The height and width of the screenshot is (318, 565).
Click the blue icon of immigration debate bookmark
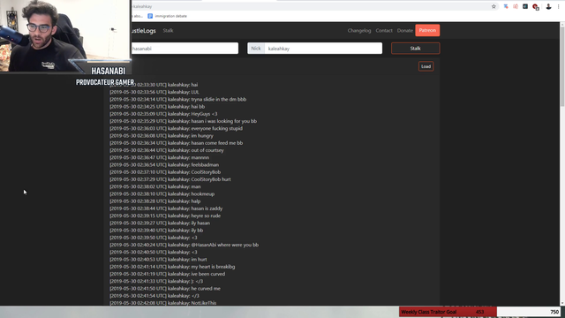click(150, 16)
